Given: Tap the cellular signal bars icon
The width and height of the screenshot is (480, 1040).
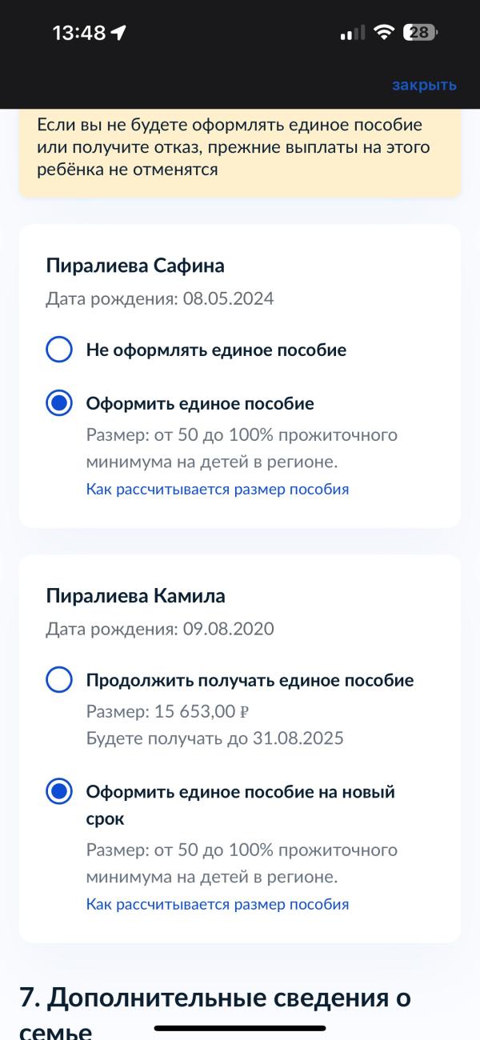Looking at the screenshot, I should 353,33.
